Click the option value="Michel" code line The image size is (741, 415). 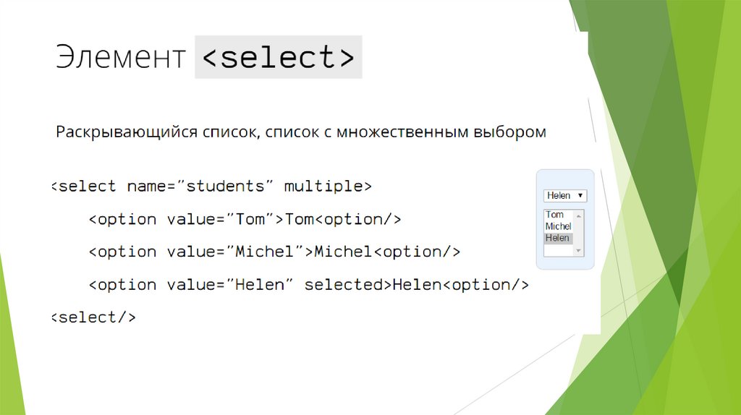(274, 252)
